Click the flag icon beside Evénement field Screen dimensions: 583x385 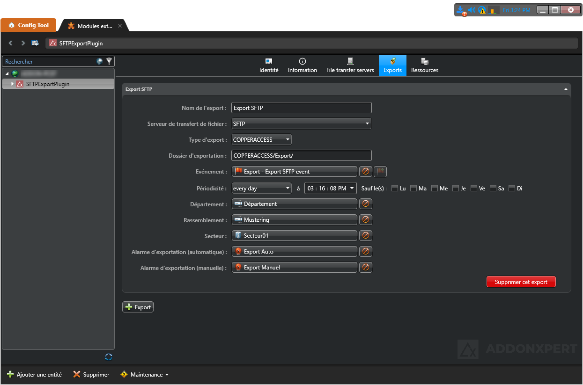380,172
